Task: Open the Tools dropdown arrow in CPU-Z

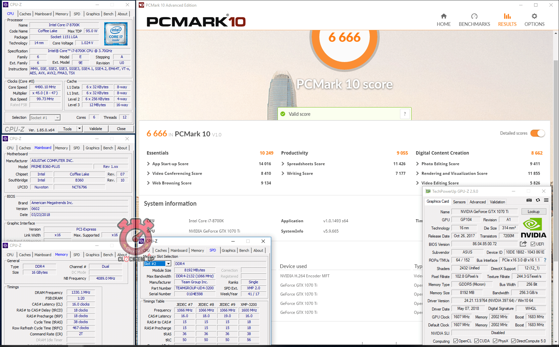Action: [x=79, y=129]
